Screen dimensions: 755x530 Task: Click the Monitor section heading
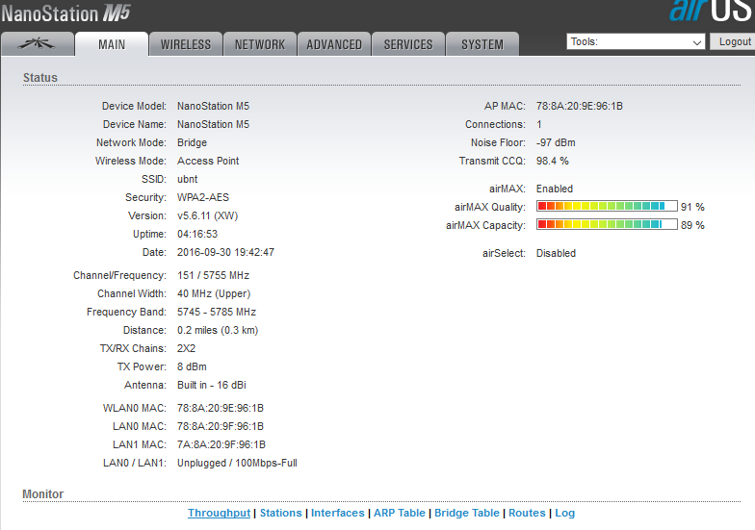[x=42, y=494]
